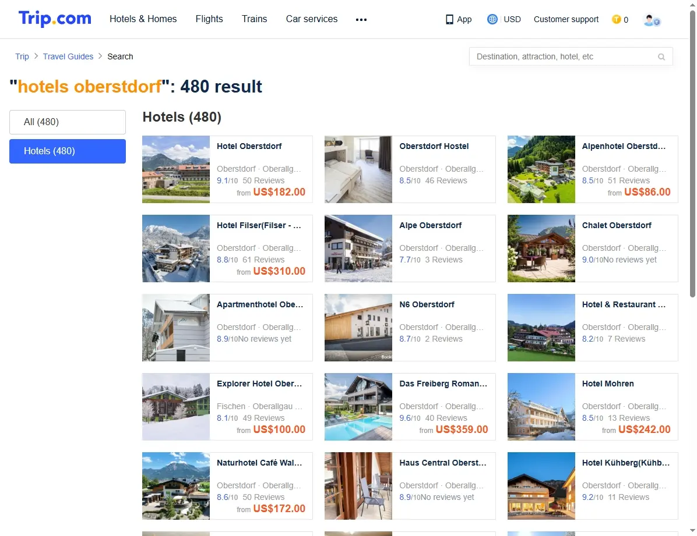Open the Trains menu

(254, 19)
